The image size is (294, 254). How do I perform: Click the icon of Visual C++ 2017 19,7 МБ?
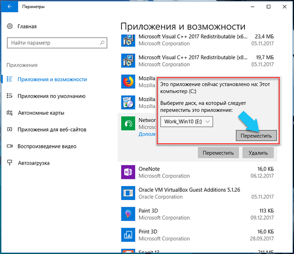128,61
